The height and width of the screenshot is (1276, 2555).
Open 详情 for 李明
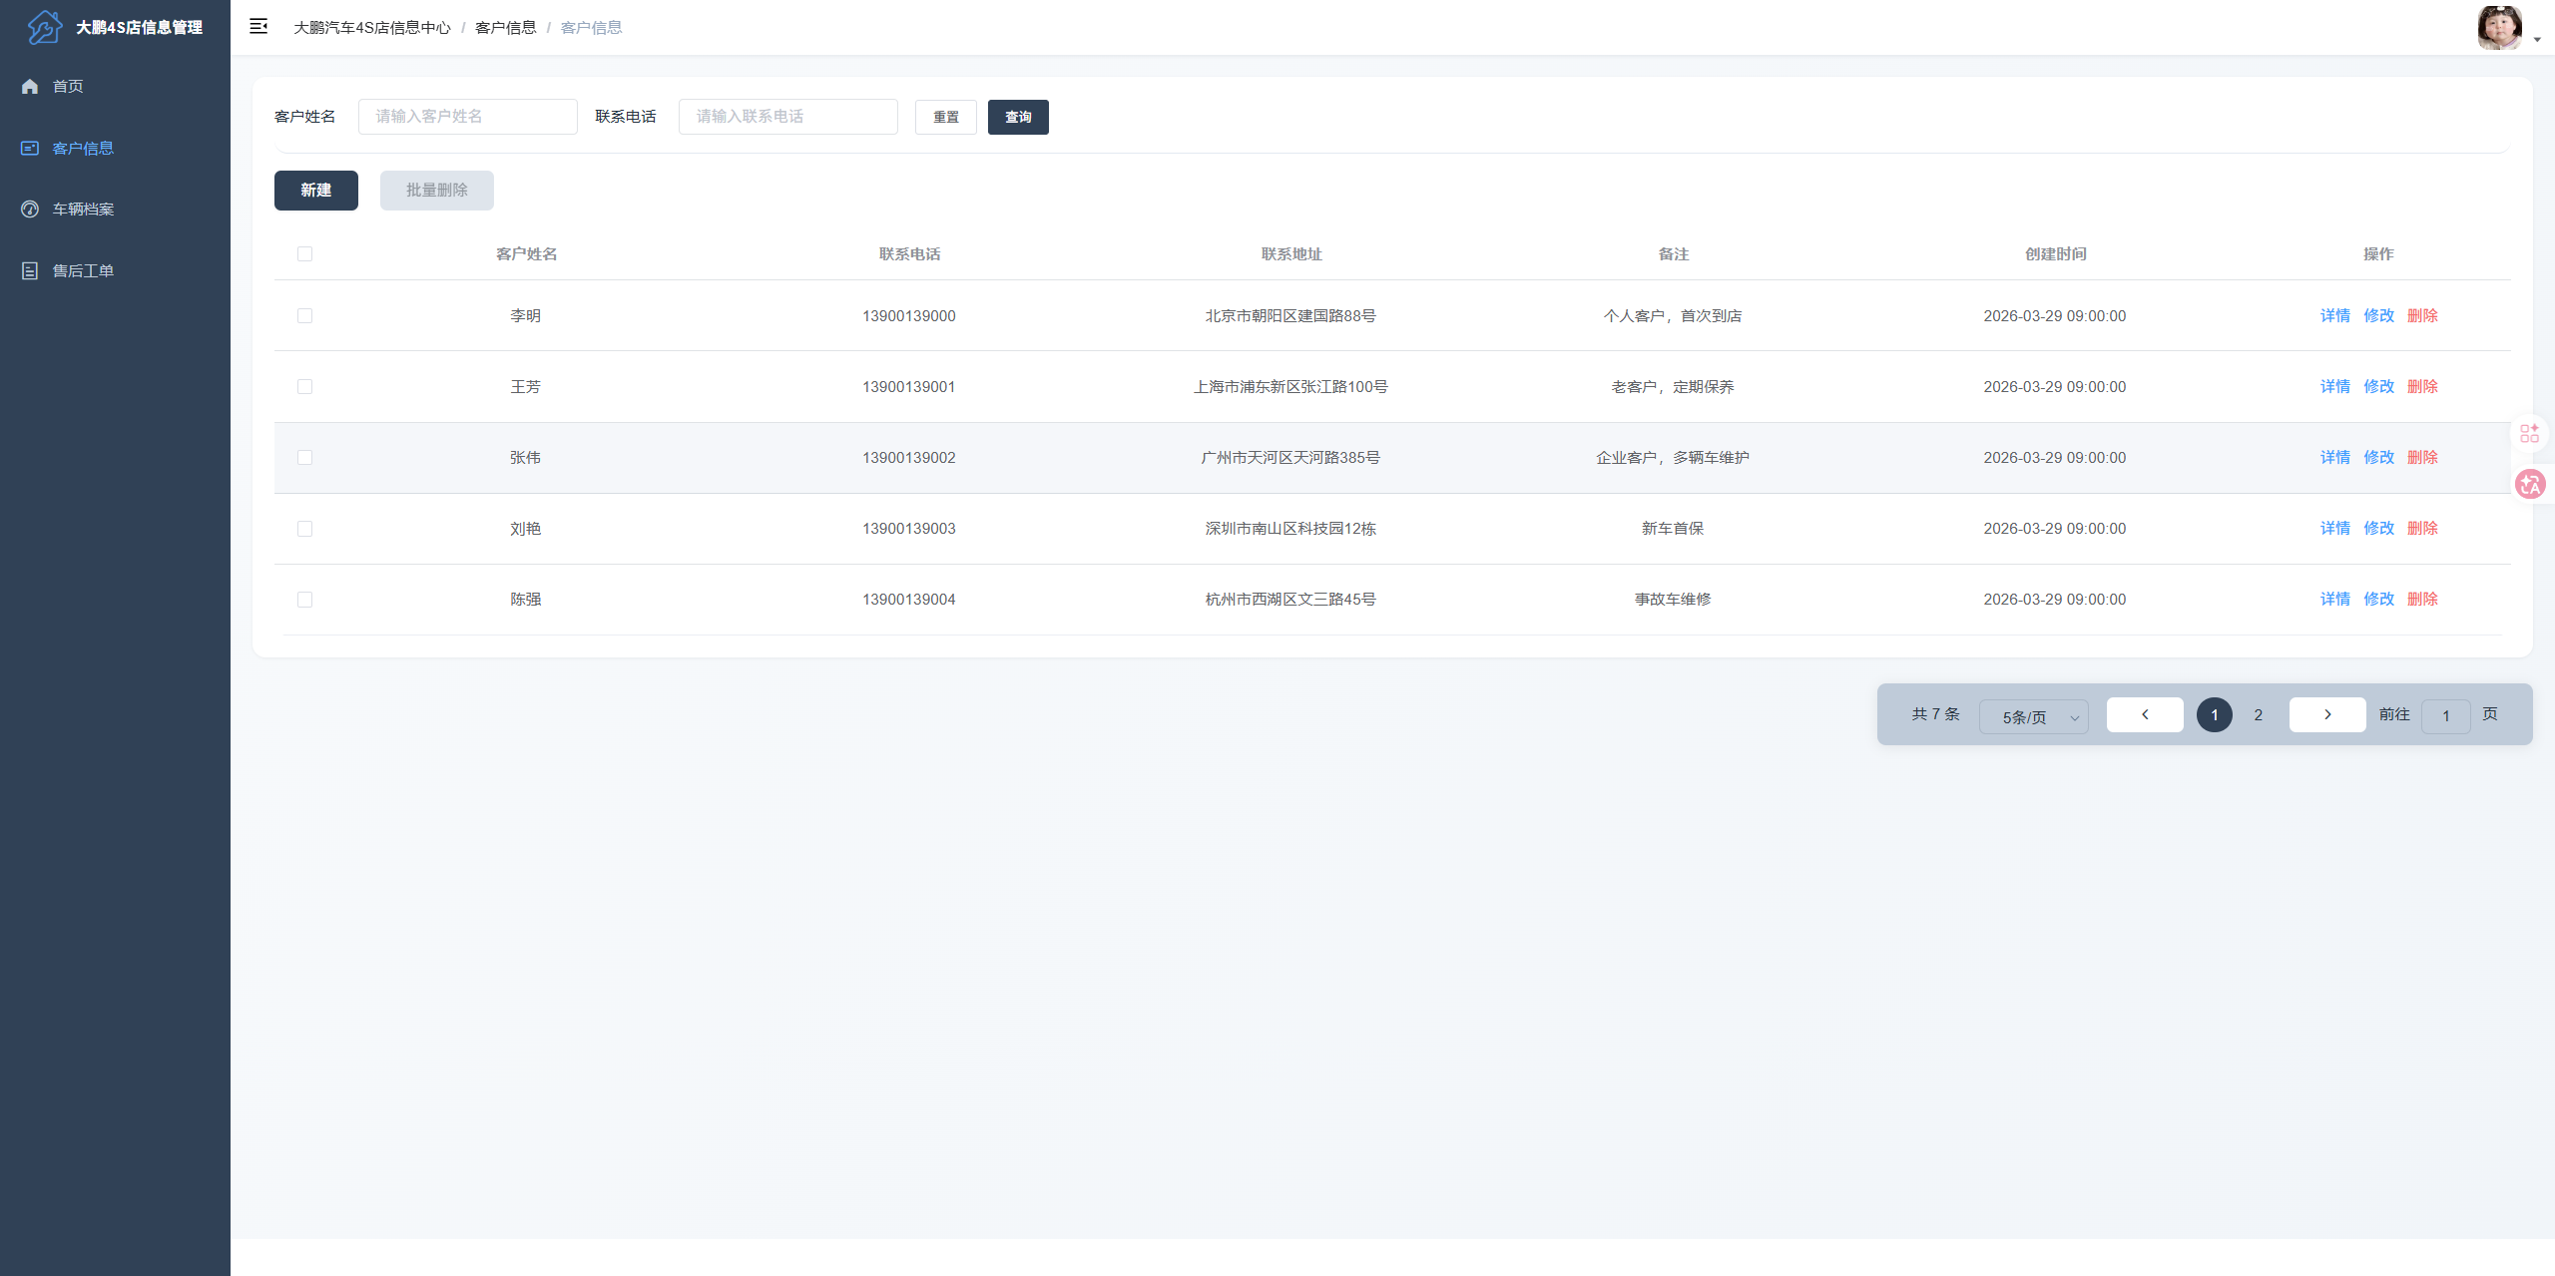pyautogui.click(x=2335, y=316)
